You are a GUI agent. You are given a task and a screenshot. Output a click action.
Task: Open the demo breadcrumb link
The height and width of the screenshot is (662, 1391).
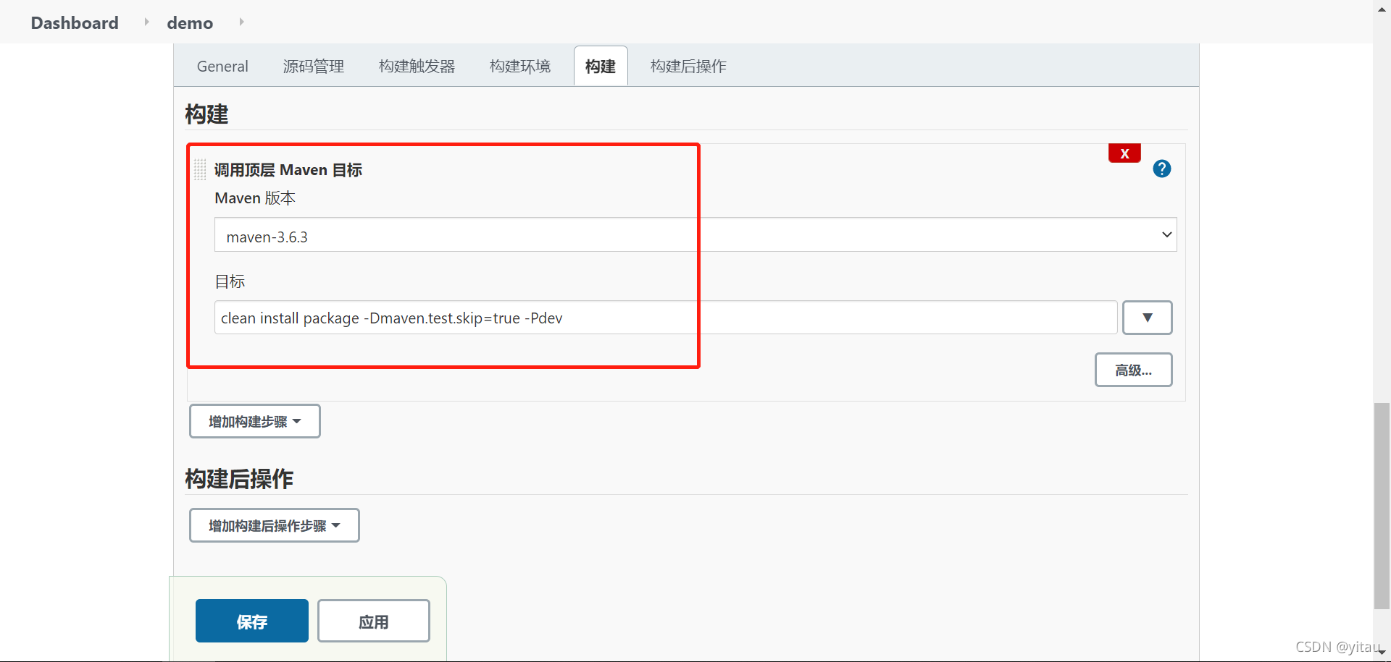[x=190, y=23]
